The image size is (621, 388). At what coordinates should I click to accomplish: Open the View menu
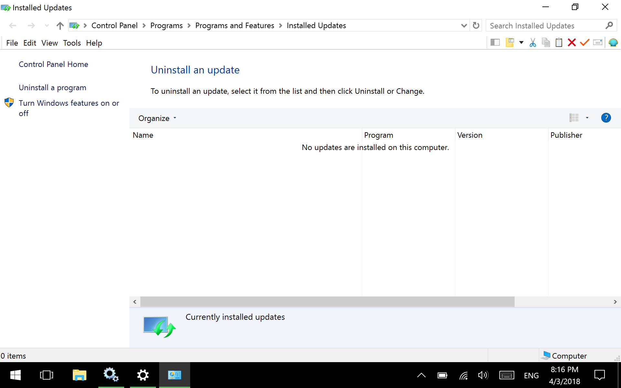pyautogui.click(x=49, y=43)
